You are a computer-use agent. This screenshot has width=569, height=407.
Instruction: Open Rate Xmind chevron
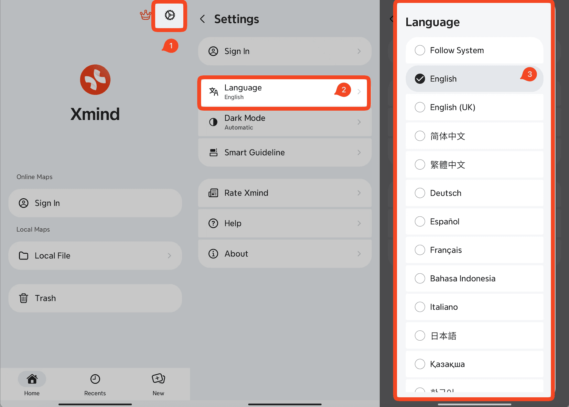[359, 193]
